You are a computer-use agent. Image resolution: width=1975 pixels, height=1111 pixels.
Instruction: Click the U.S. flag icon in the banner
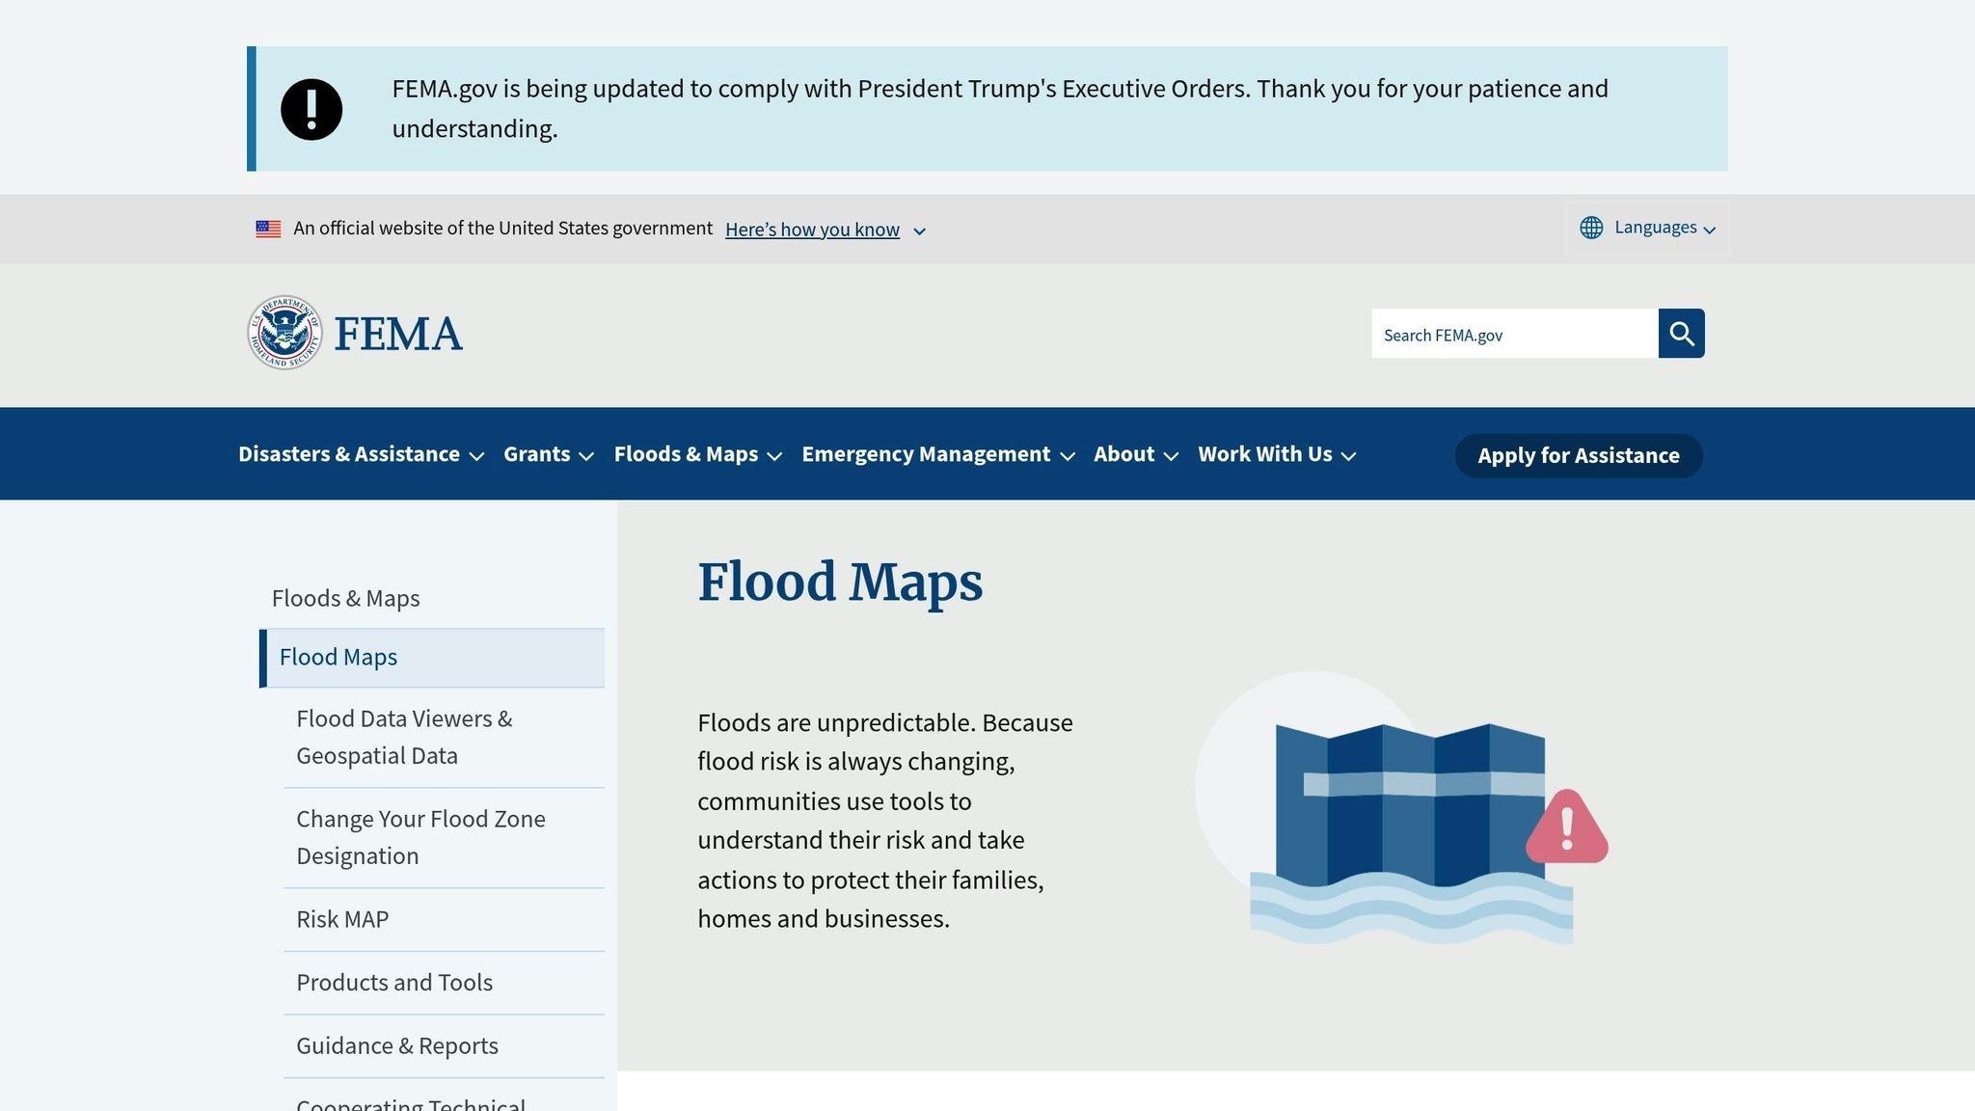click(266, 228)
